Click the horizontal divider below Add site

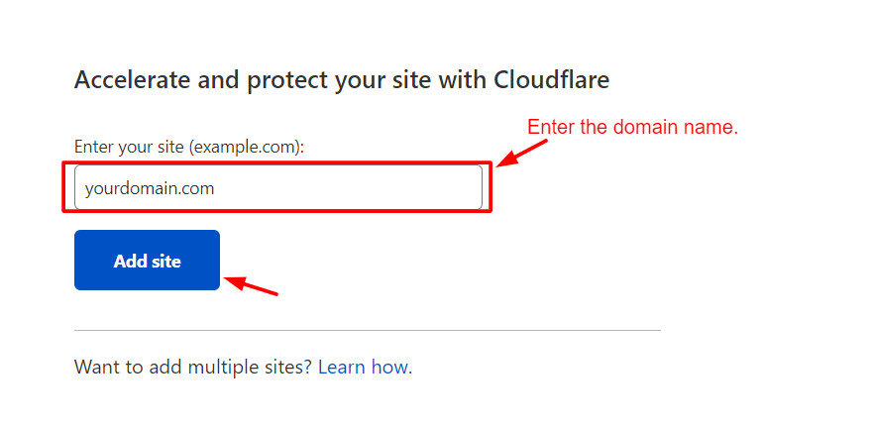tap(367, 330)
